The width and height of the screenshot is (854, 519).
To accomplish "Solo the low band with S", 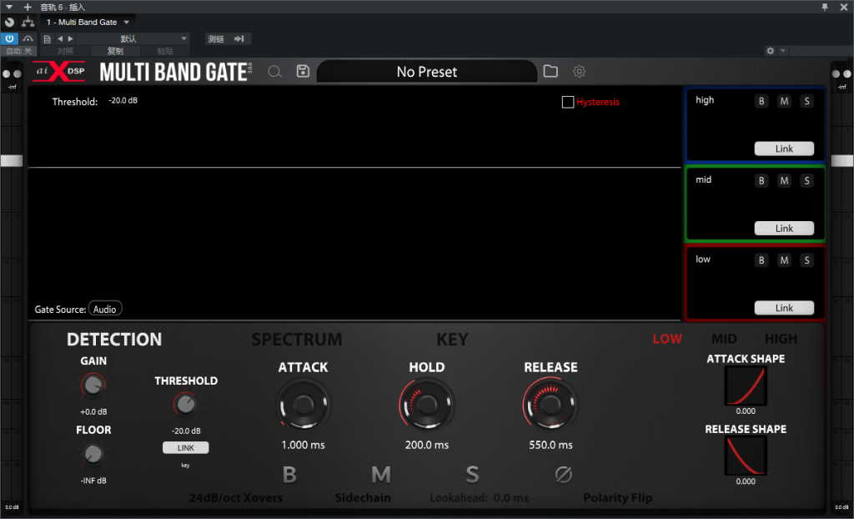I will click(806, 260).
